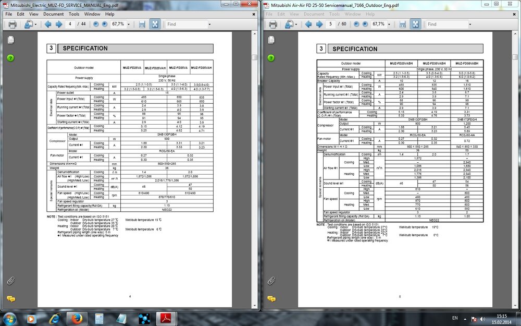Screen dimensions: 521x326
Task: Open Tools menu in left window
Action: coord(74,14)
